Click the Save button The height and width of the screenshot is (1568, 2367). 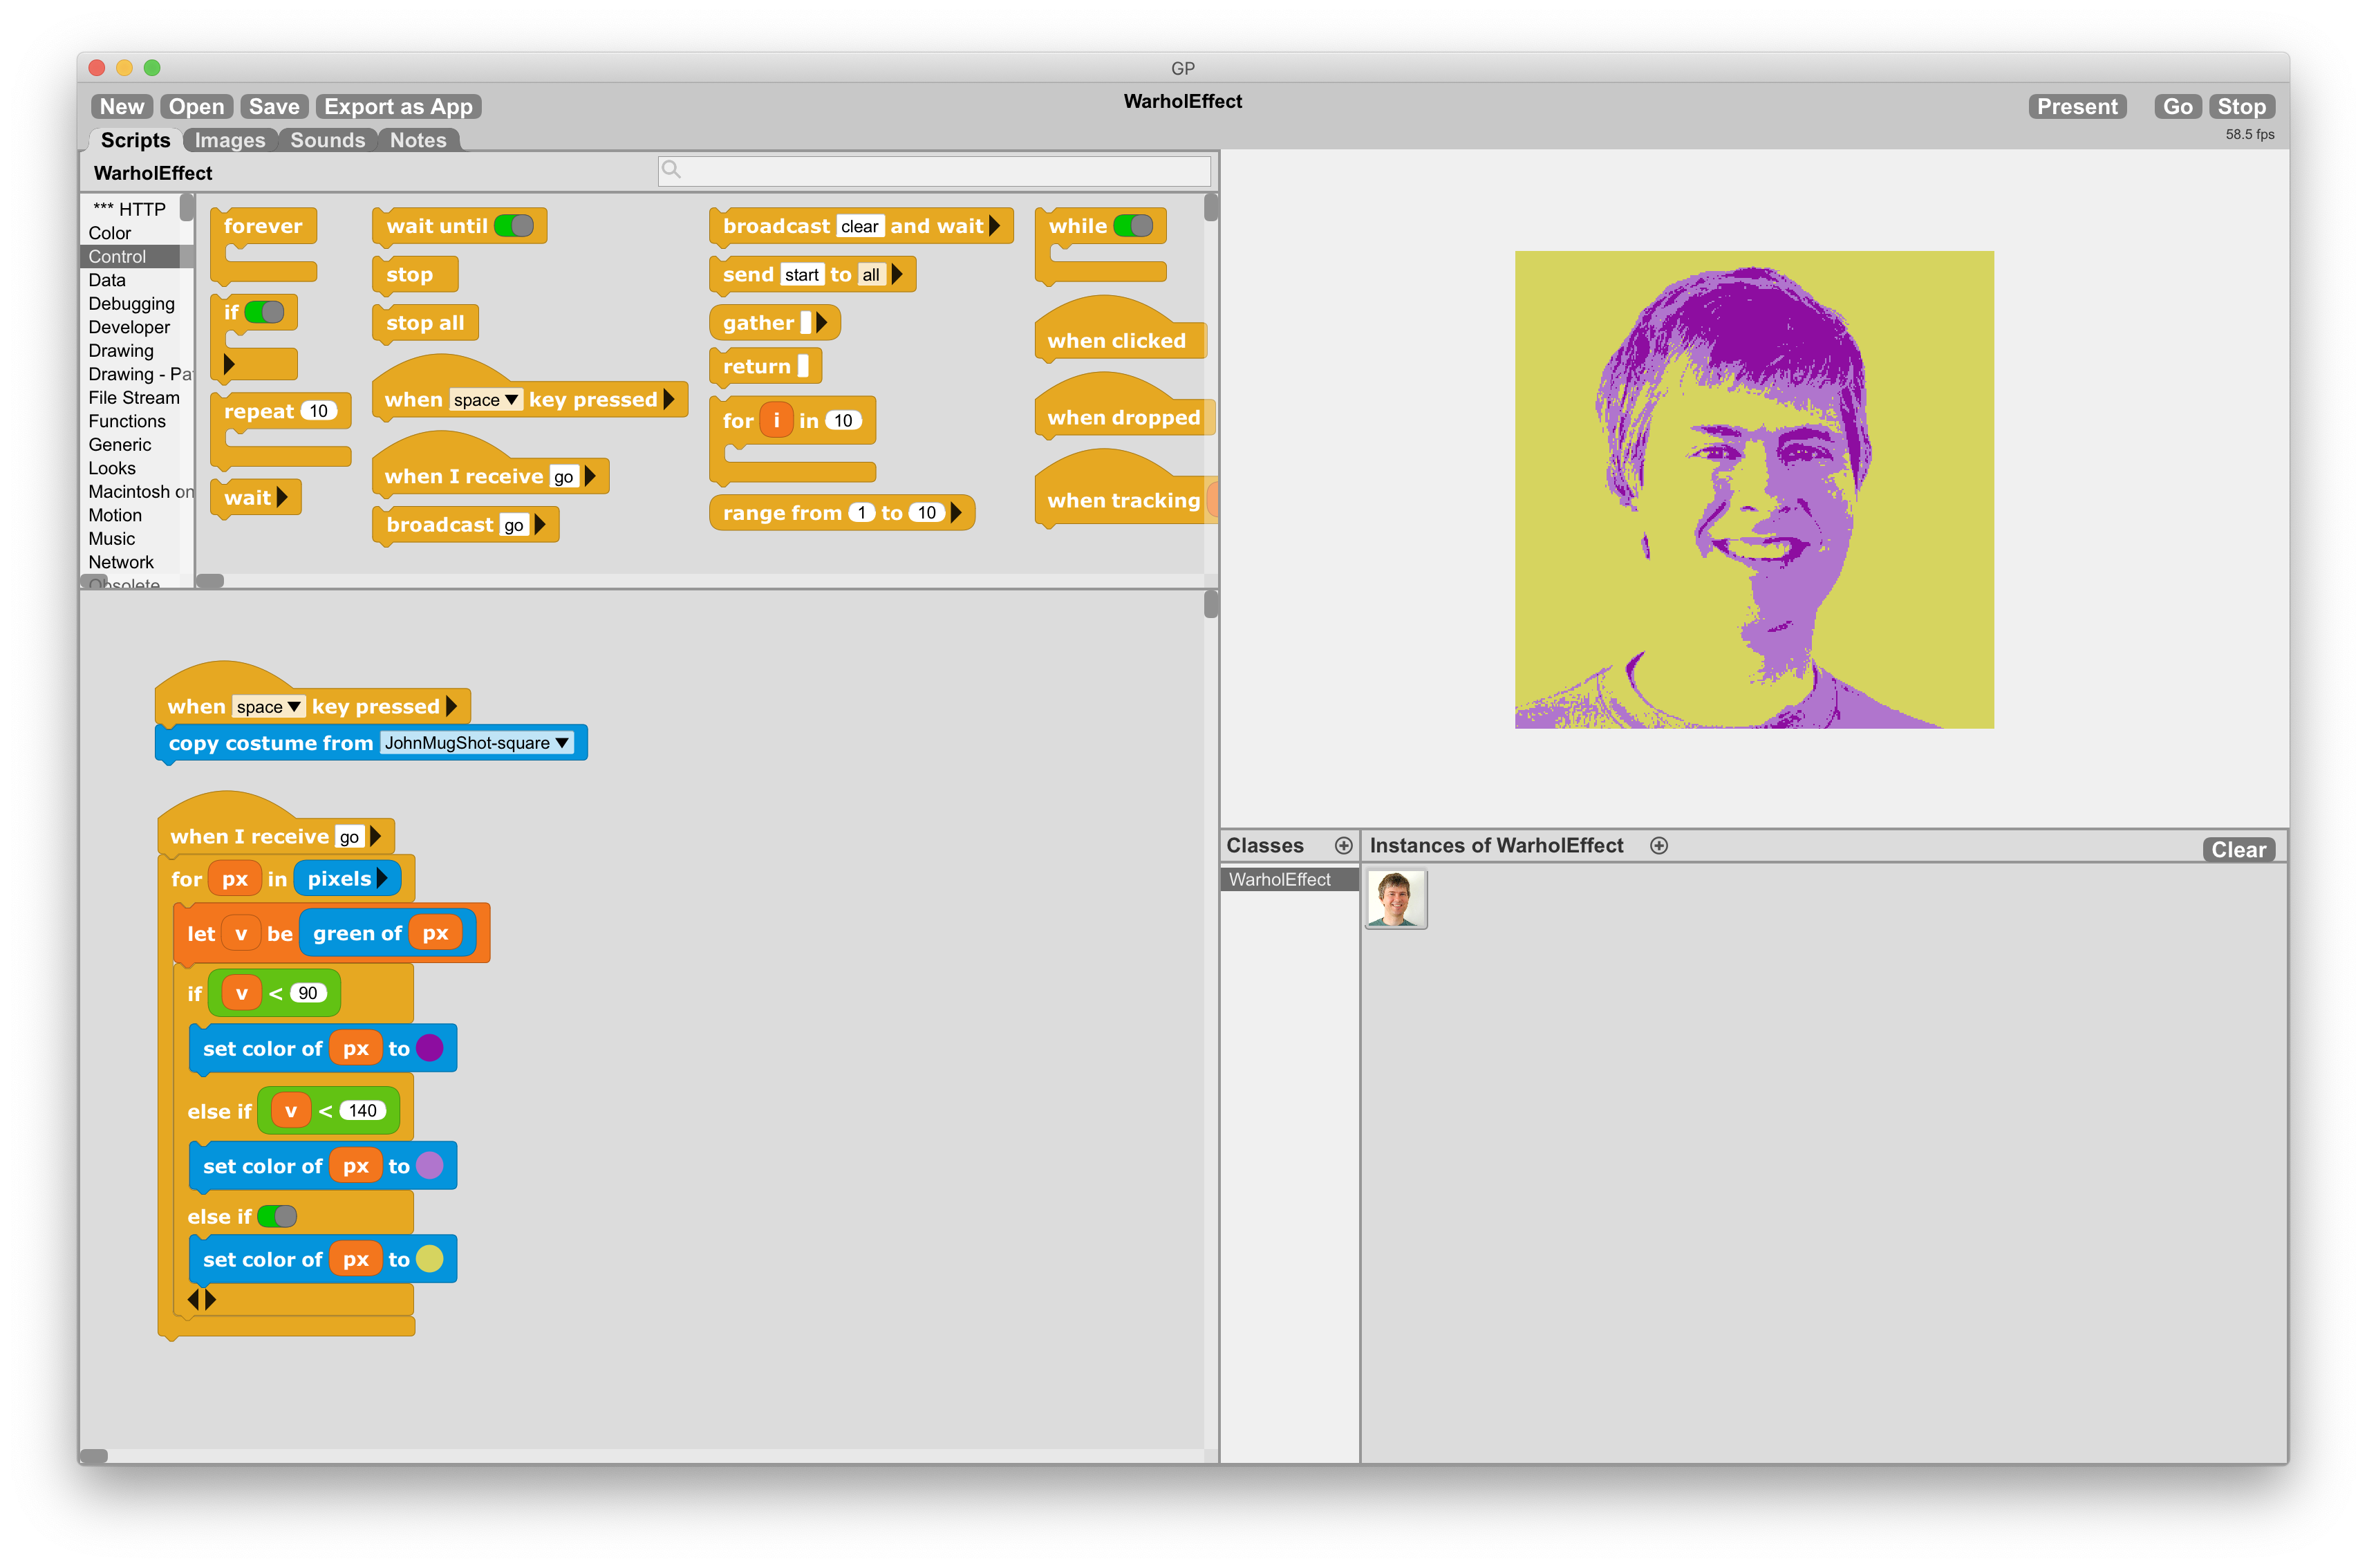(x=274, y=107)
